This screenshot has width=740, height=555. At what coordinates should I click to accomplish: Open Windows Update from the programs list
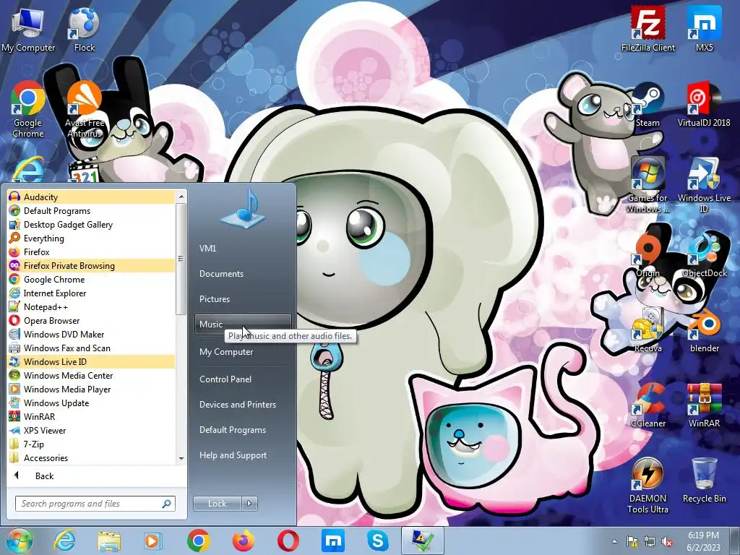[91, 403]
